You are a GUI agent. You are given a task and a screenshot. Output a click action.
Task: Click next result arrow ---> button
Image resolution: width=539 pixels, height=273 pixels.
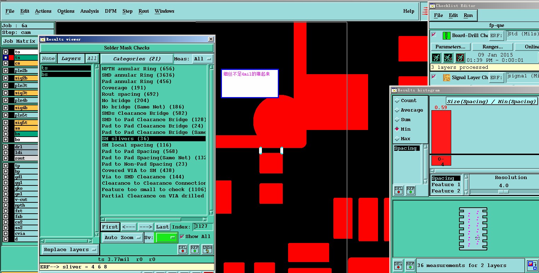tap(145, 227)
